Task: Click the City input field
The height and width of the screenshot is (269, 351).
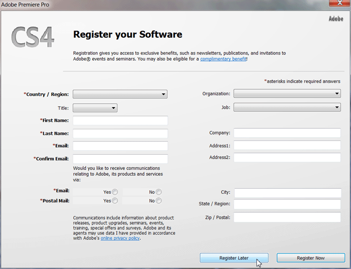Action: click(x=288, y=193)
